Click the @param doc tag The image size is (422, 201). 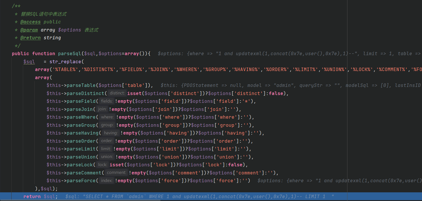(x=29, y=30)
